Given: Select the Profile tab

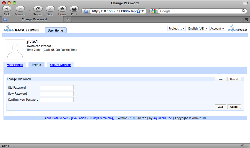Looking at the screenshot, I should click(36, 65).
